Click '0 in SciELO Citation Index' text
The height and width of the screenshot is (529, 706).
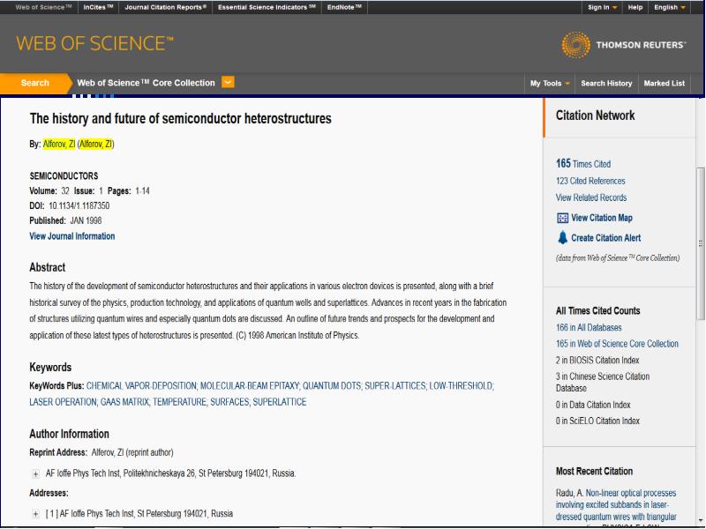pos(597,421)
